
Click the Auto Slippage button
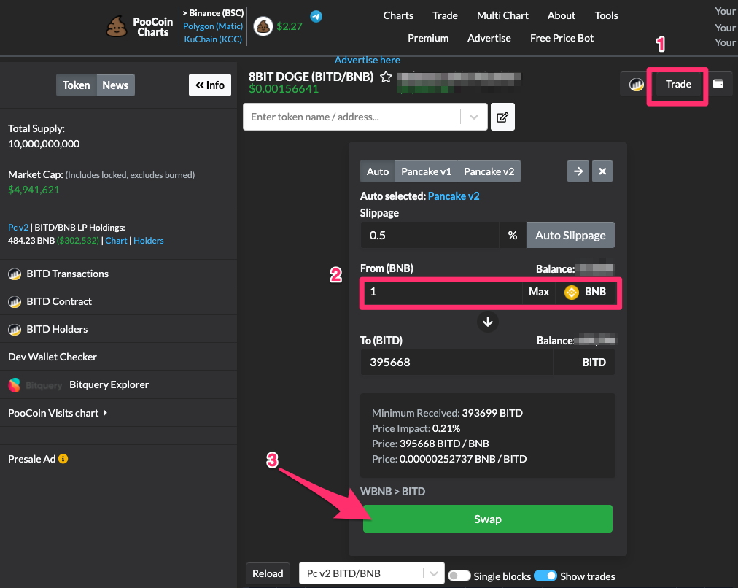tap(570, 235)
